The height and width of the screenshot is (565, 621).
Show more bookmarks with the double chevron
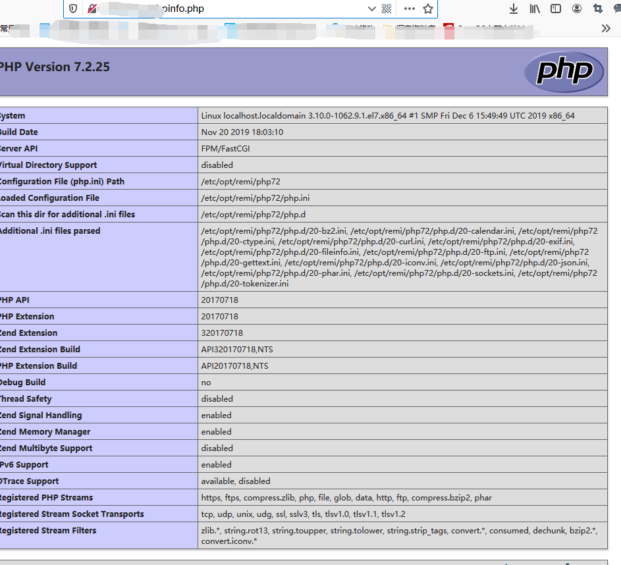[x=606, y=28]
